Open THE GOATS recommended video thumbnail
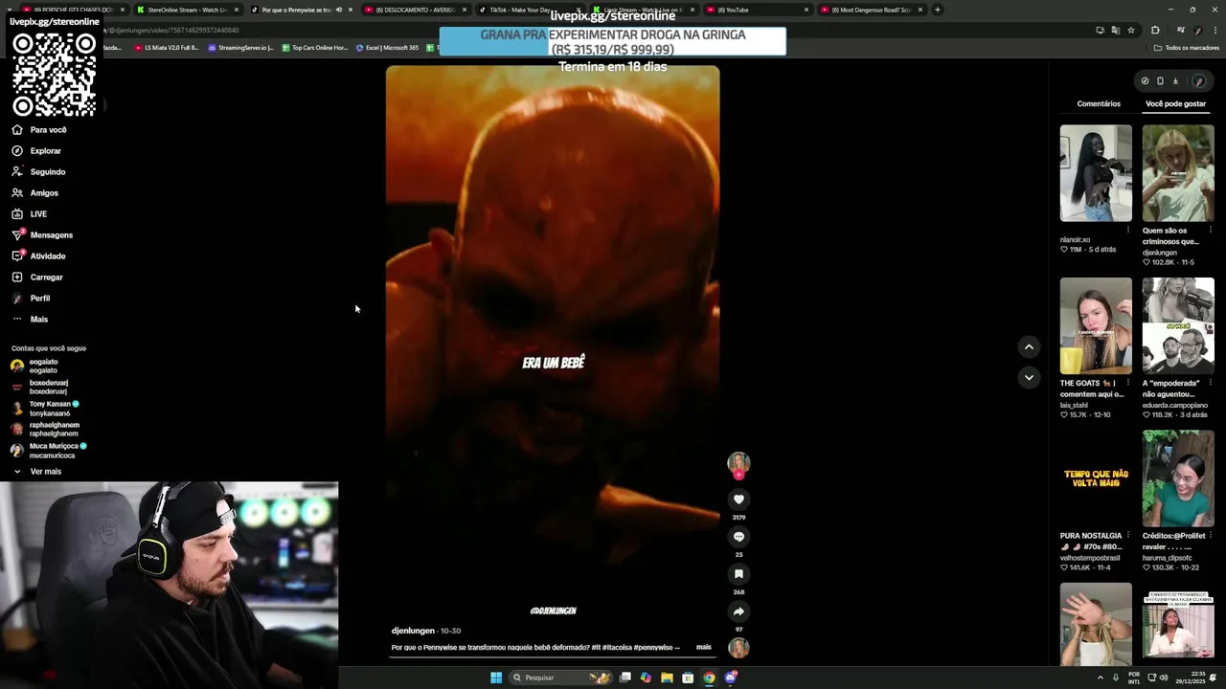1226x689 pixels. (1096, 326)
